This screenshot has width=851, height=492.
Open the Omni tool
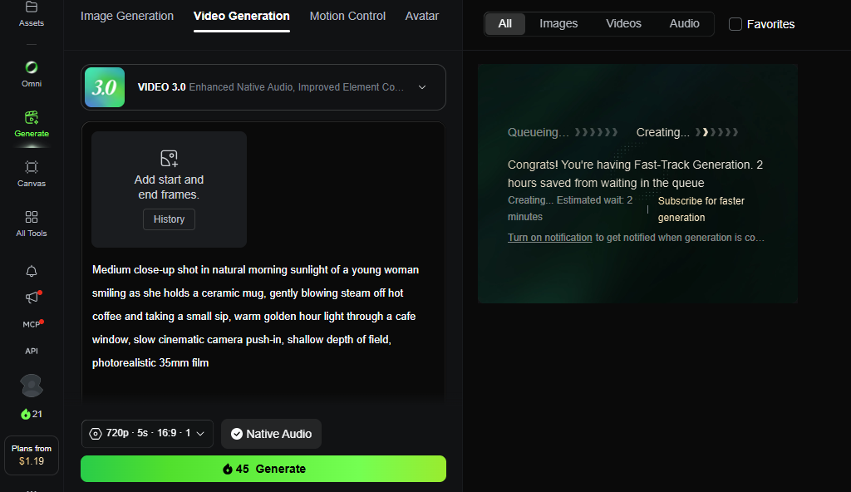[x=32, y=73]
